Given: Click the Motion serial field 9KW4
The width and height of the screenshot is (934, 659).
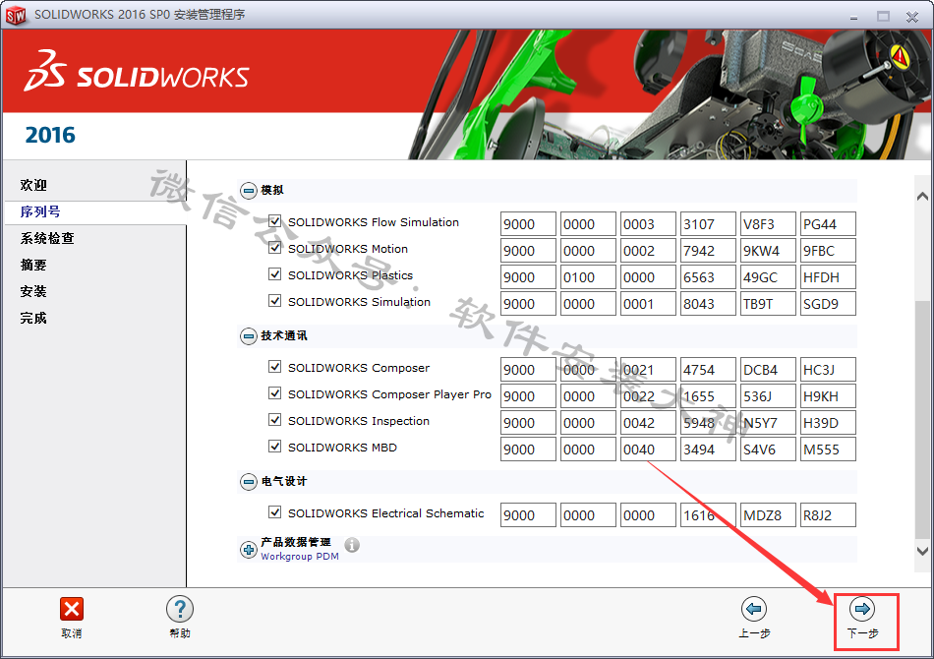Looking at the screenshot, I should click(768, 250).
